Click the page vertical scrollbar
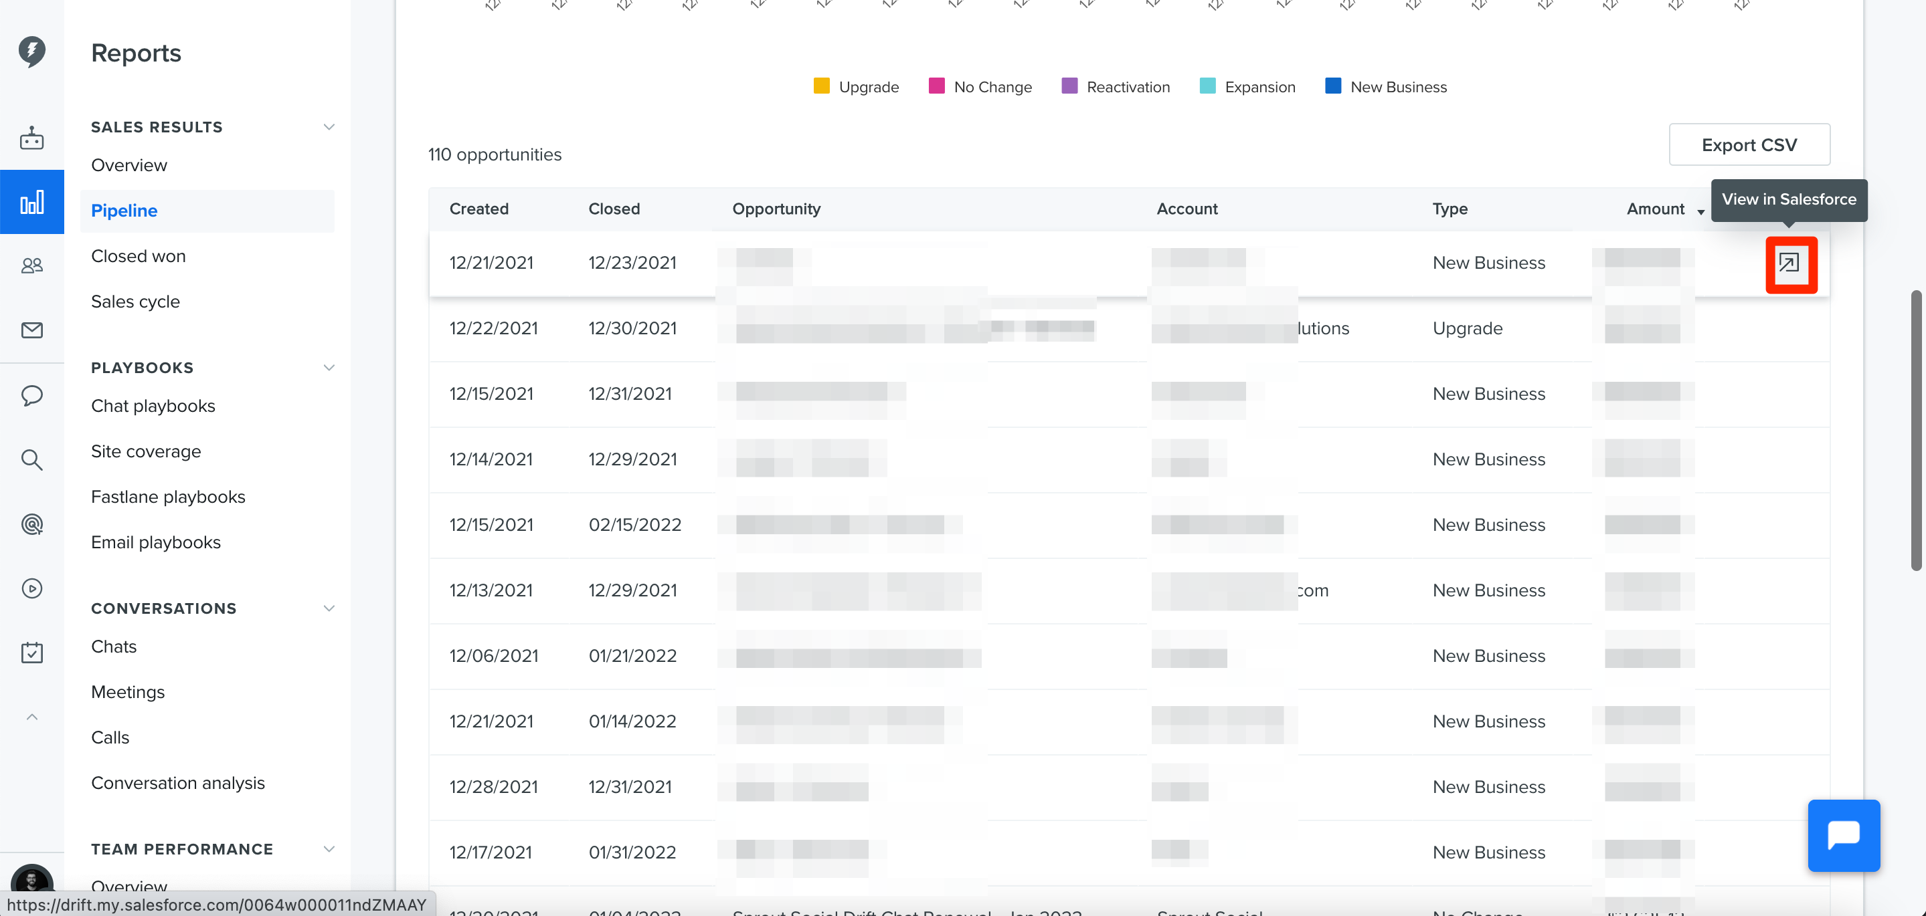Image resolution: width=1926 pixels, height=916 pixels. coord(1915,431)
